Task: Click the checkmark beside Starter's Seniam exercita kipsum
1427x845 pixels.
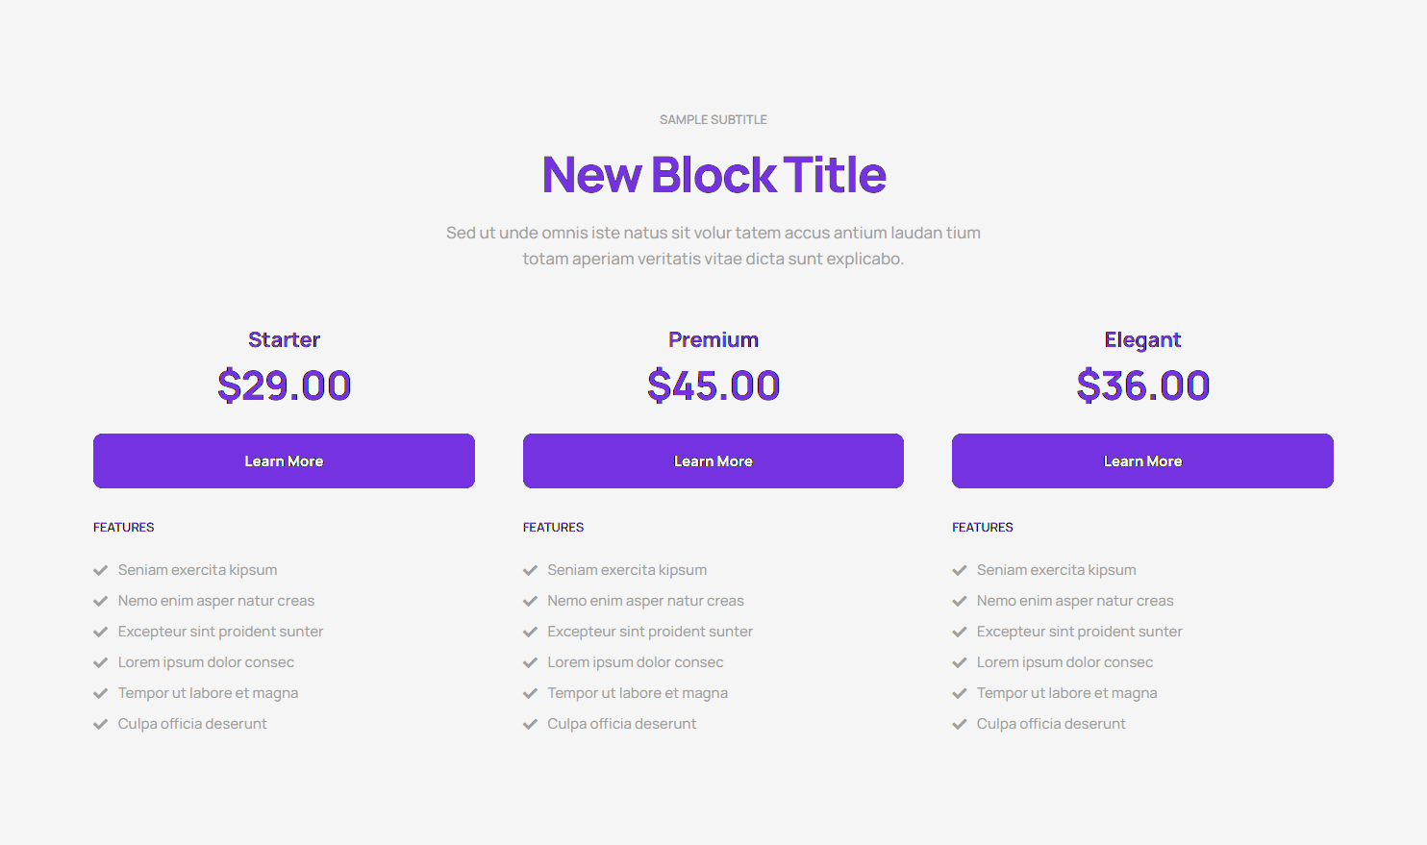Action: pos(100,570)
